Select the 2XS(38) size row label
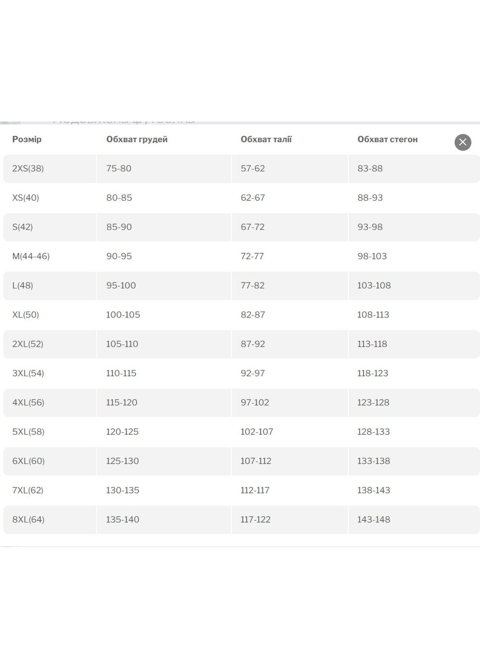 click(x=28, y=168)
